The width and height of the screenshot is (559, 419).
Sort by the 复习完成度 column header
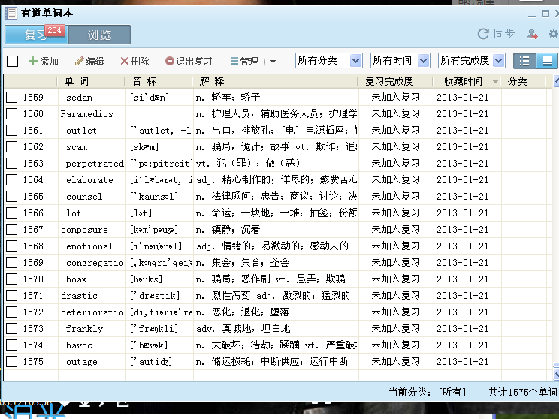tap(395, 81)
